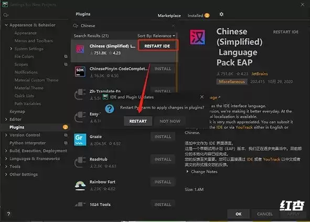Click the Installed tab update count badge
The image size is (310, 222).
207,15
